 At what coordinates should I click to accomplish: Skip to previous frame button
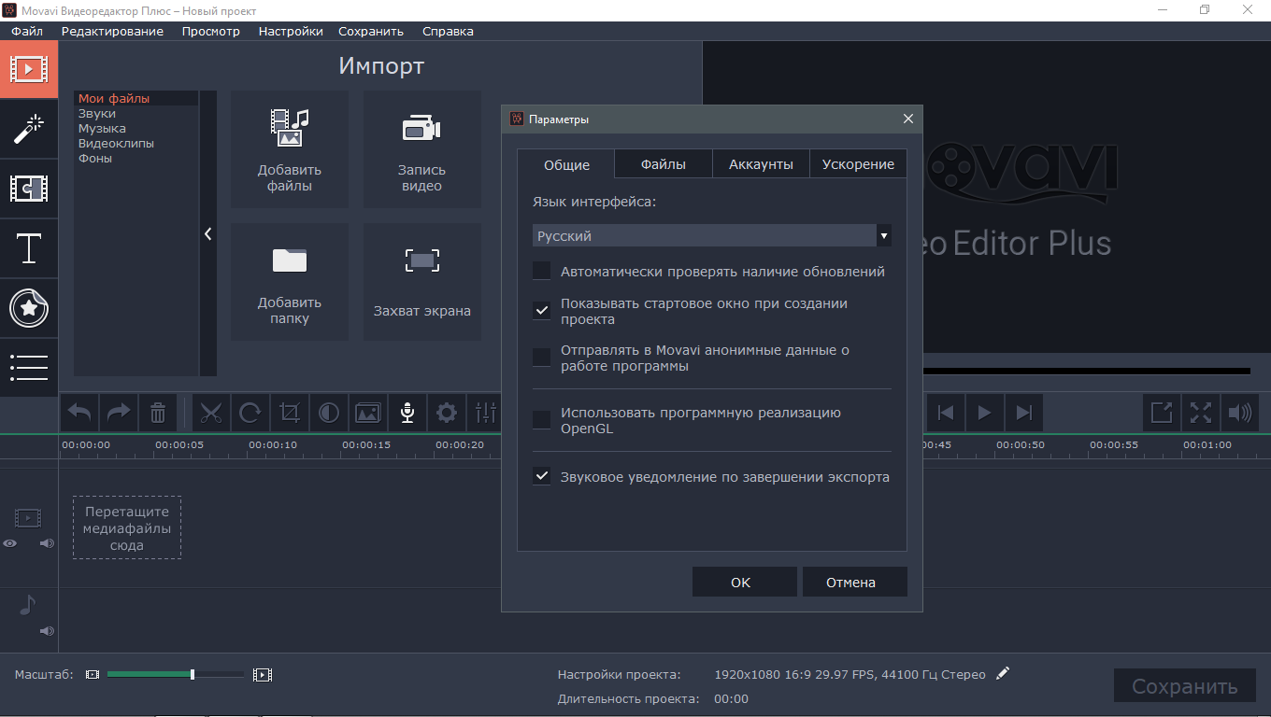click(x=946, y=413)
